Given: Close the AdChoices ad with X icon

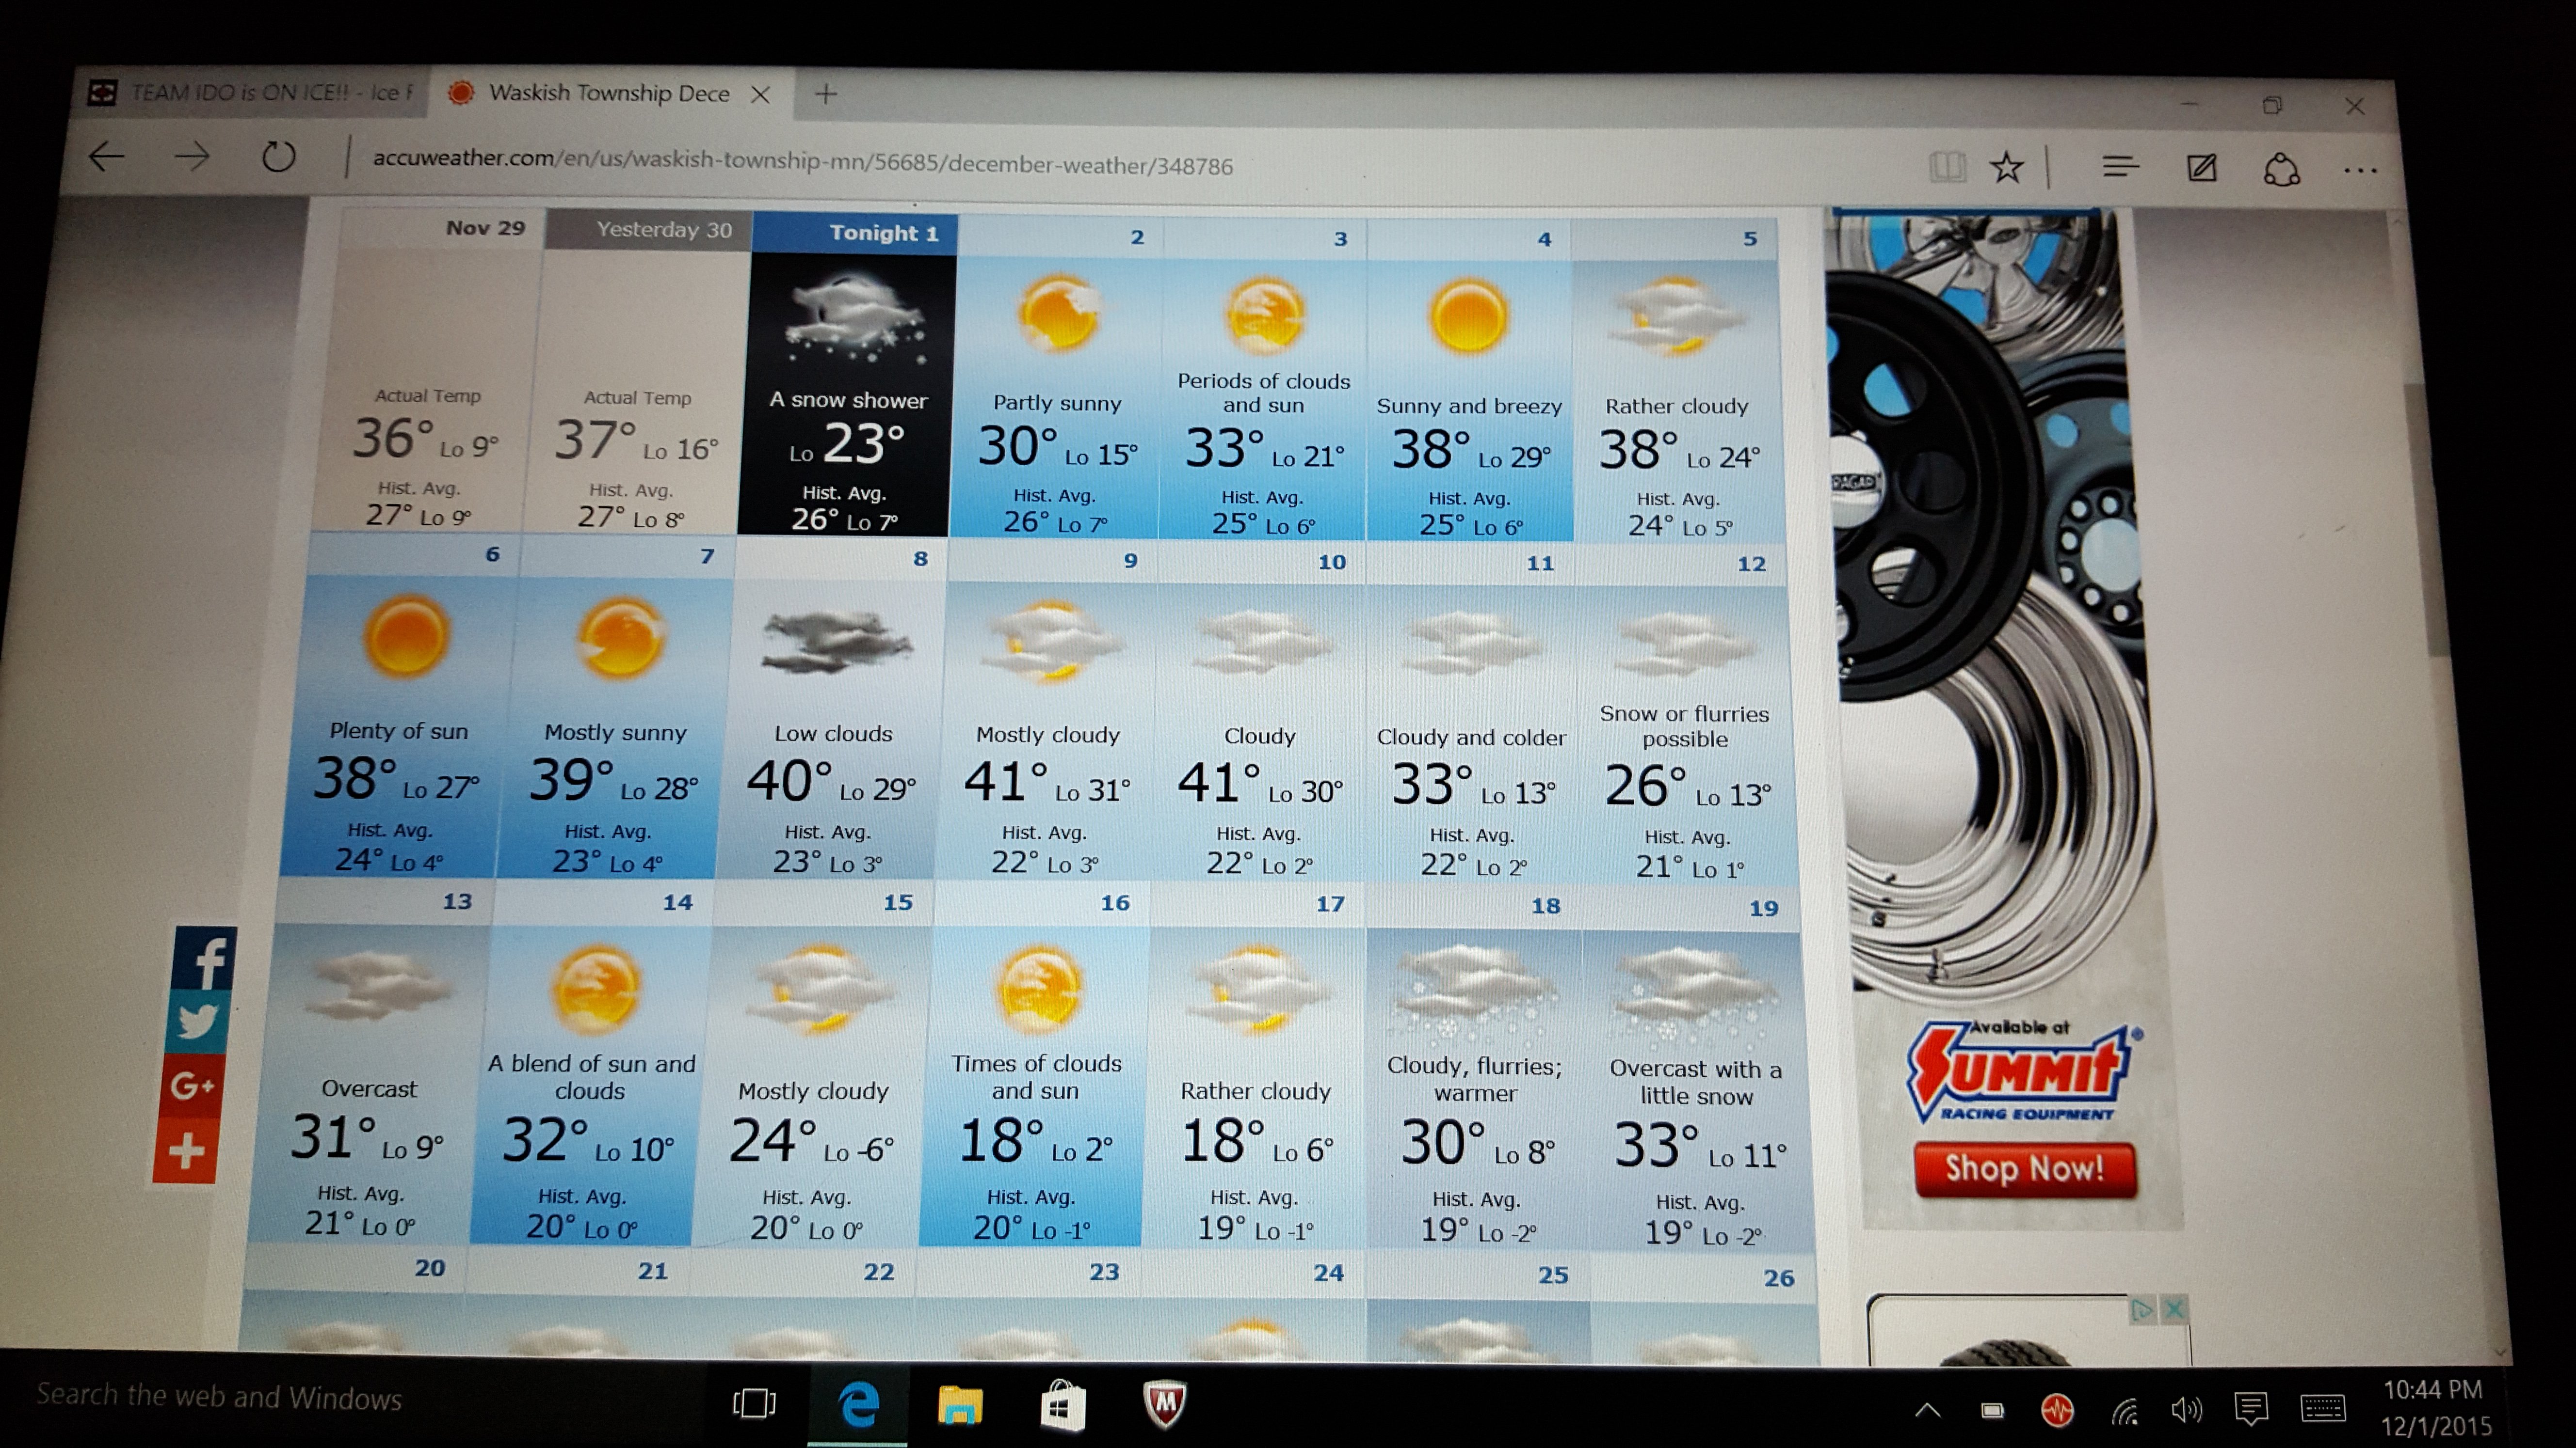Looking at the screenshot, I should coord(2174,1309).
